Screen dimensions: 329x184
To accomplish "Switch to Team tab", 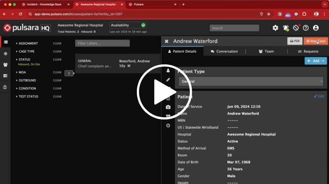I will (x=266, y=51).
